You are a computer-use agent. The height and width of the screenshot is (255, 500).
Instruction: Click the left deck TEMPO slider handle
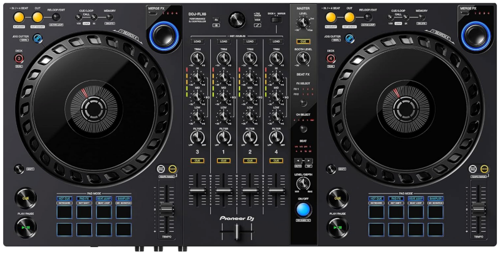tap(167, 209)
